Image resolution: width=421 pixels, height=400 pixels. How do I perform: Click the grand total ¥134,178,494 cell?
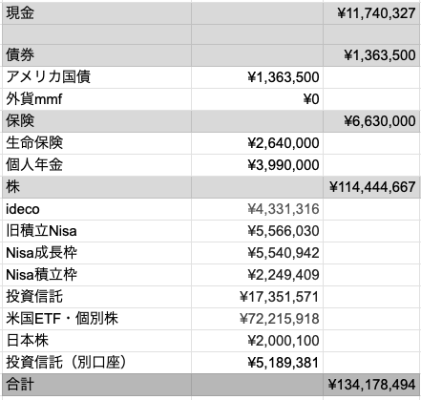371,385
